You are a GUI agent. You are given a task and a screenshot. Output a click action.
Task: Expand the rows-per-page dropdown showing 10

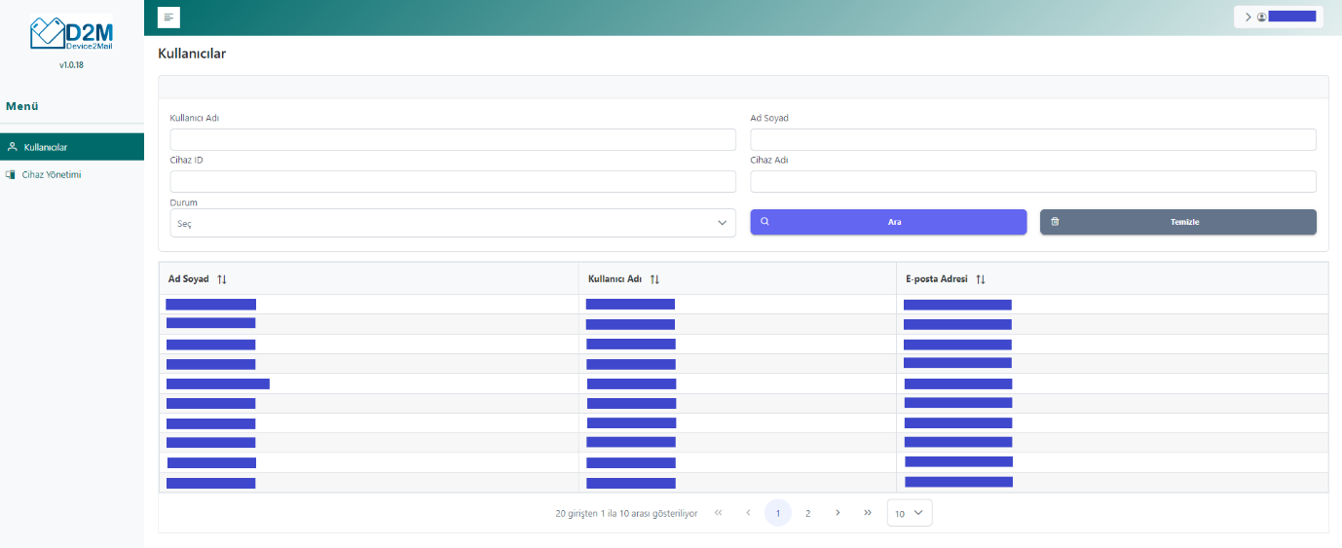910,513
